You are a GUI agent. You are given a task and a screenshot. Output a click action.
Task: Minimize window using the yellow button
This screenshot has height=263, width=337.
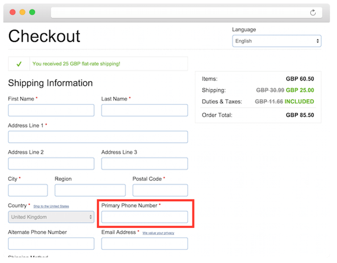tap(22, 12)
